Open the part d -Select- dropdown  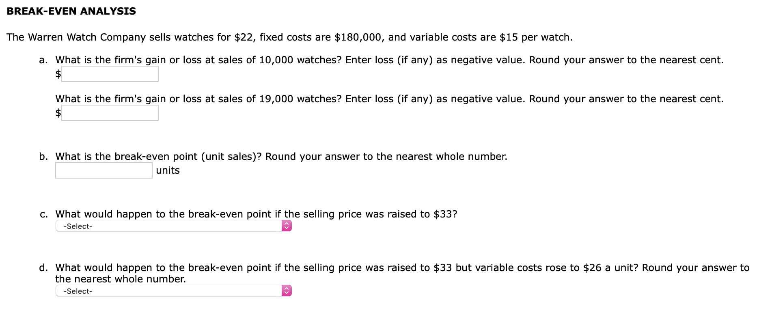click(x=174, y=291)
